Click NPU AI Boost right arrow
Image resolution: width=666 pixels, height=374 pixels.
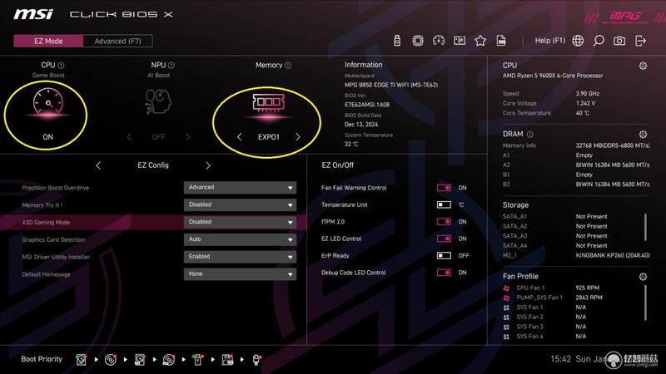coord(187,137)
